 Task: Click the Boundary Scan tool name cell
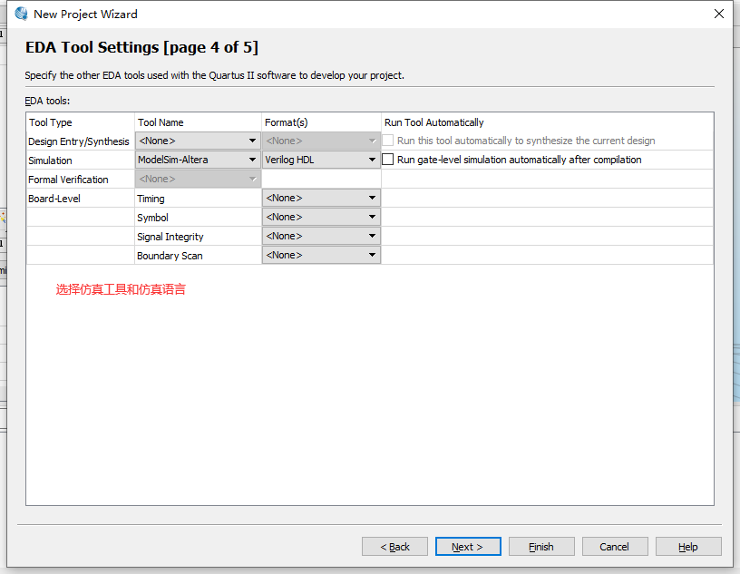pos(199,256)
